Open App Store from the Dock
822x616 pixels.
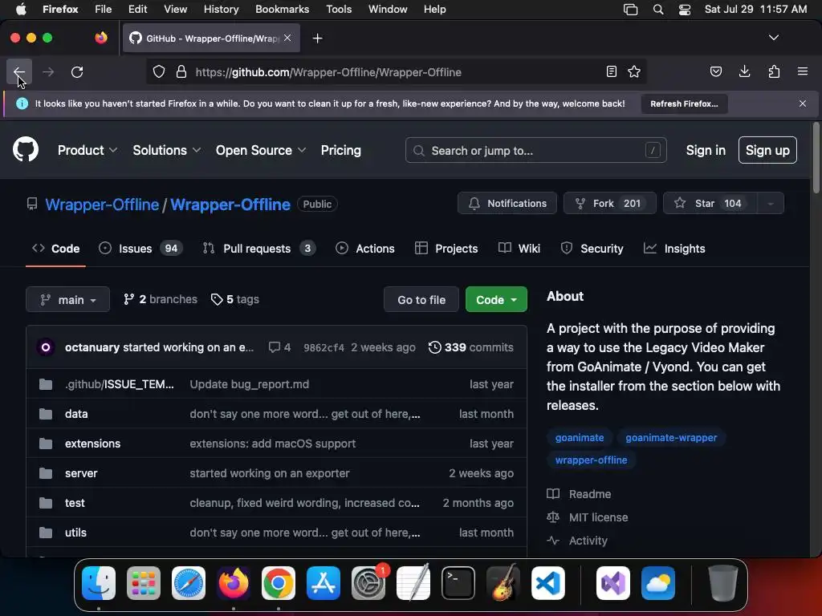(x=324, y=583)
